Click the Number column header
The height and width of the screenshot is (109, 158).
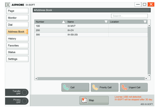click(50, 22)
